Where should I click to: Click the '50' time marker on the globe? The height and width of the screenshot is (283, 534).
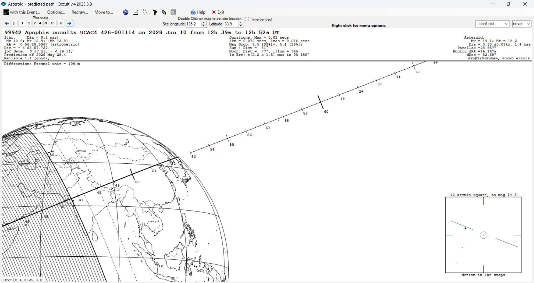tap(137, 182)
